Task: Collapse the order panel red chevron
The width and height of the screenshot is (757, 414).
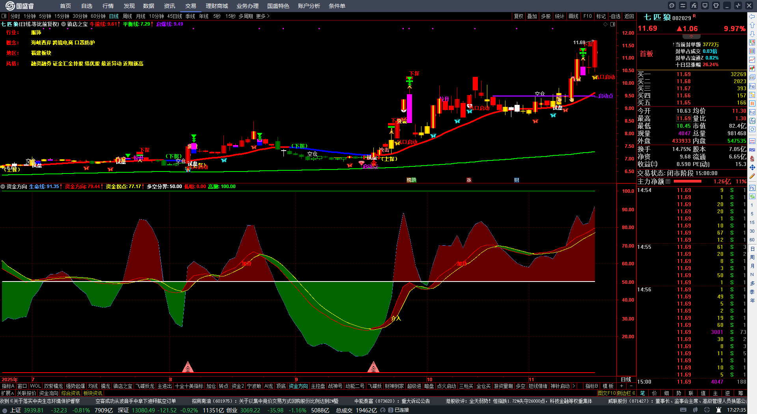Action: (691, 36)
